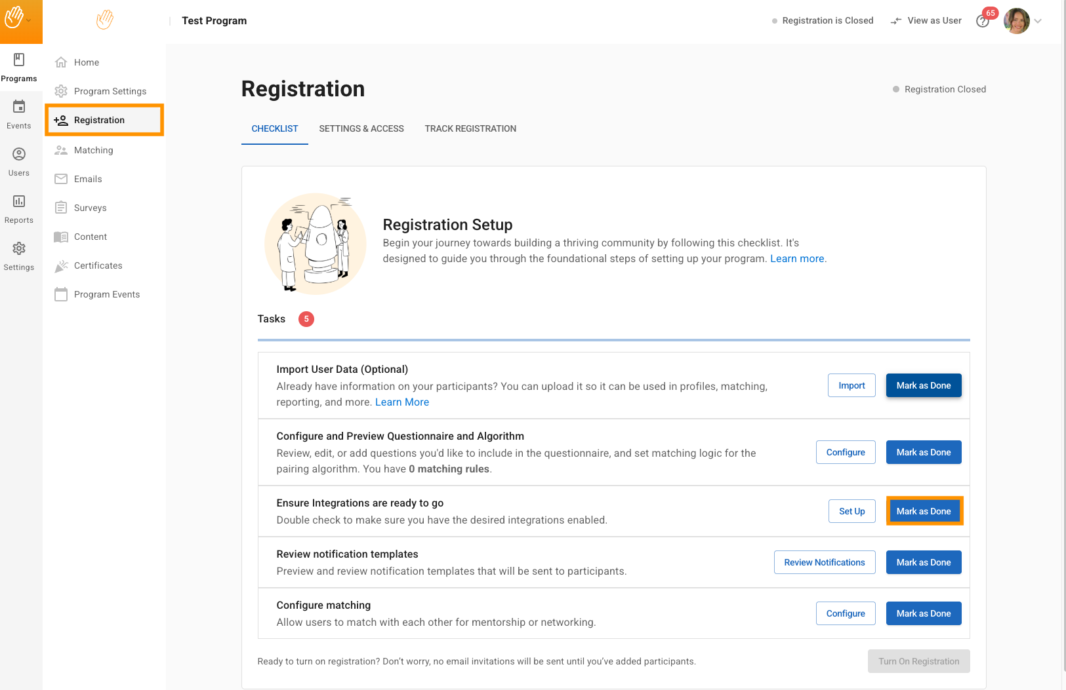1066x690 pixels.
Task: Go to the Events calendar icon
Action: pos(19,107)
